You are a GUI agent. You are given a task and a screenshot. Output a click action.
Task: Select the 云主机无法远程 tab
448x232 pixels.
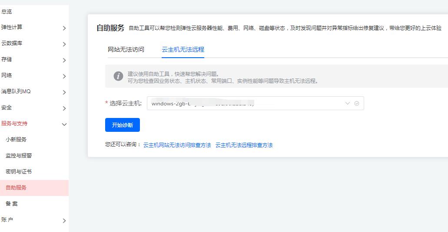point(183,49)
